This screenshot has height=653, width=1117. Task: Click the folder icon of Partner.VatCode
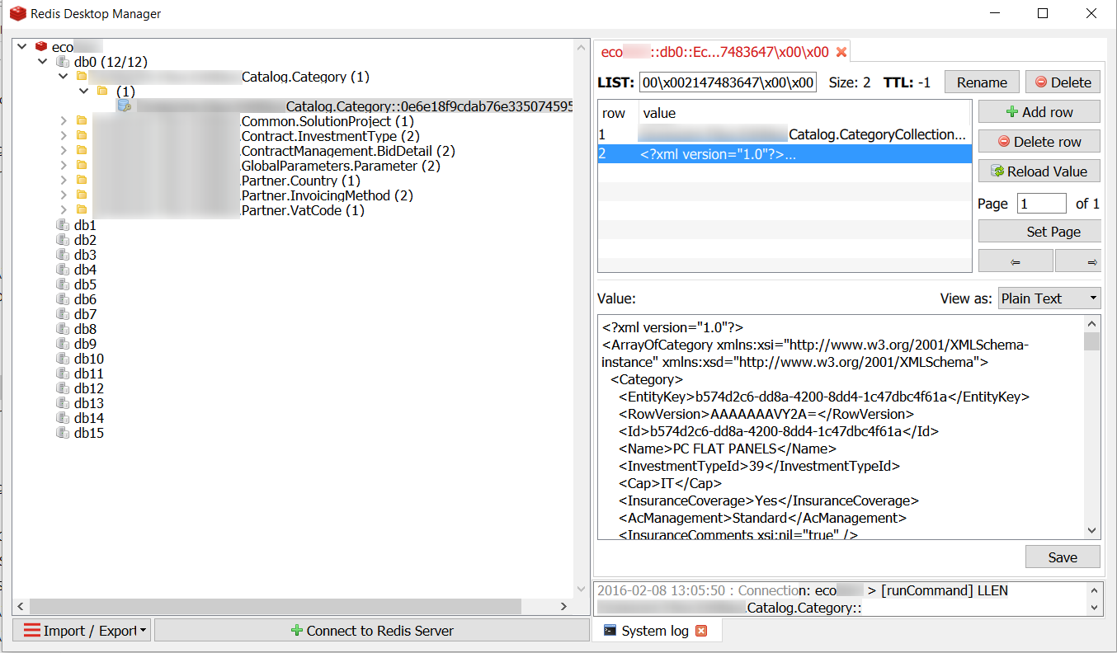(82, 210)
